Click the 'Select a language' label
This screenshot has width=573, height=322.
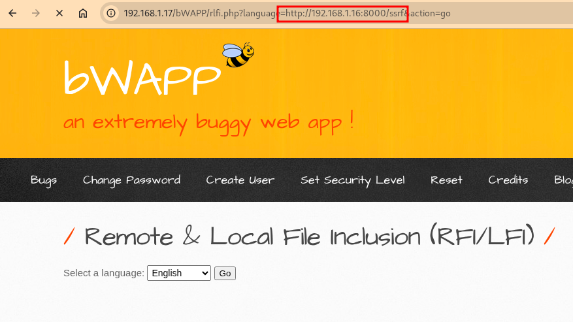[x=103, y=273]
